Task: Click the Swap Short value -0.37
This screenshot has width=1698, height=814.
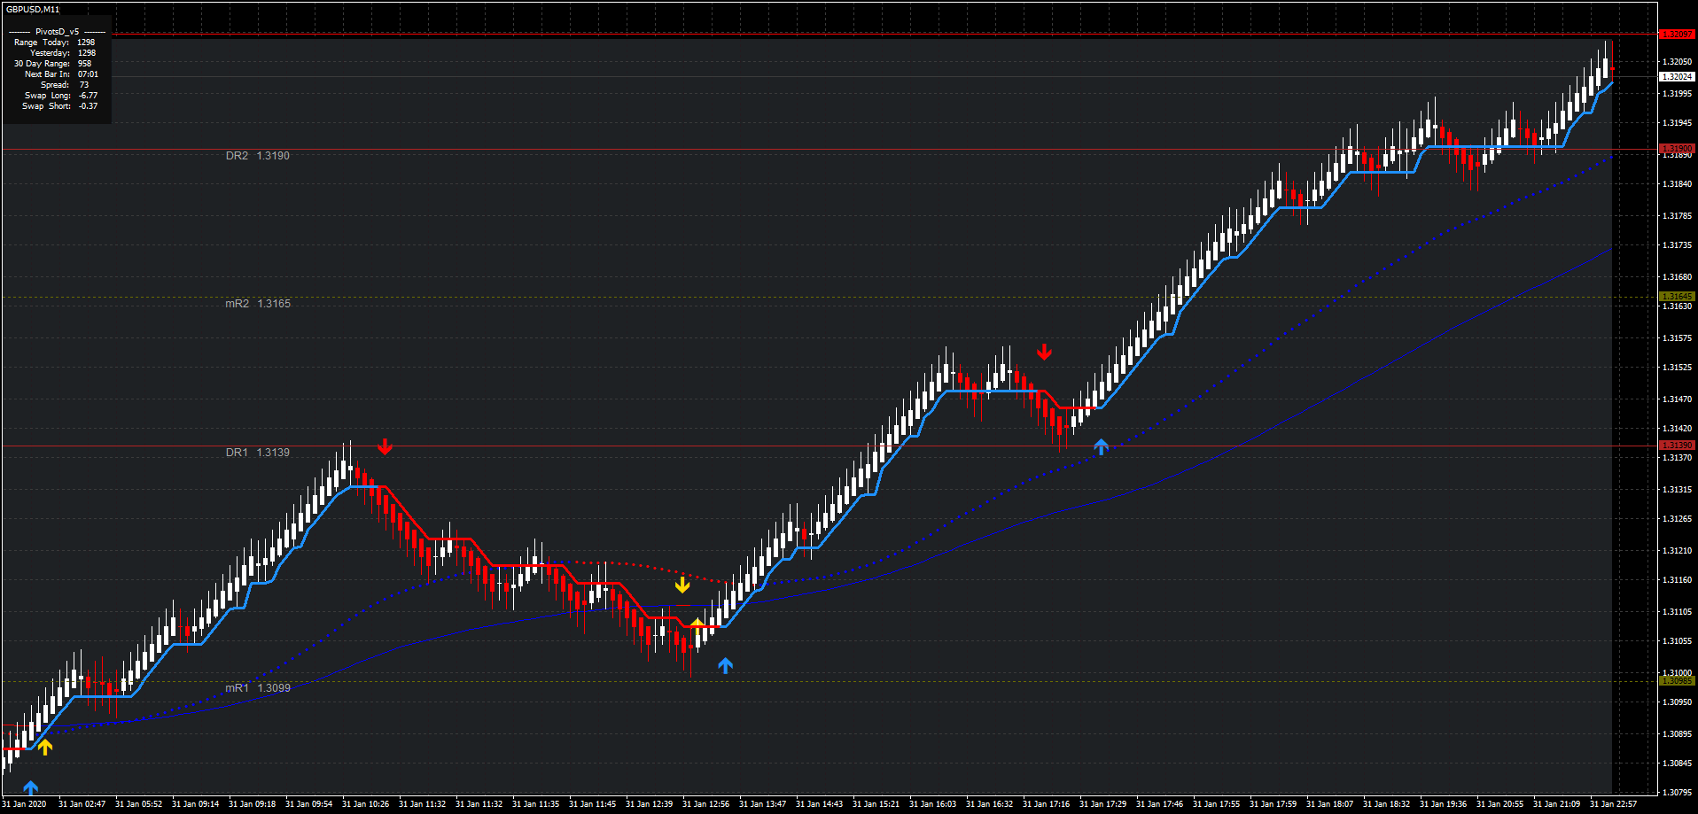Action: [x=88, y=106]
